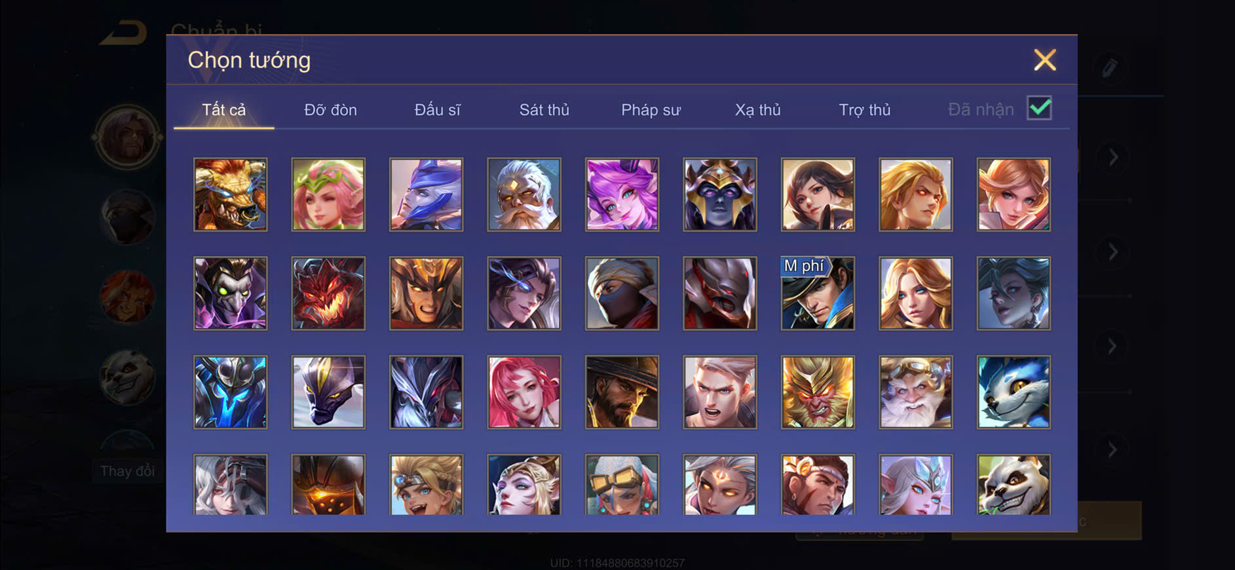Select the panda hero portrait
The image size is (1235, 570).
[1014, 485]
